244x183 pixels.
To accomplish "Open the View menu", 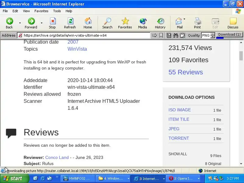I will [x=26, y=11].
